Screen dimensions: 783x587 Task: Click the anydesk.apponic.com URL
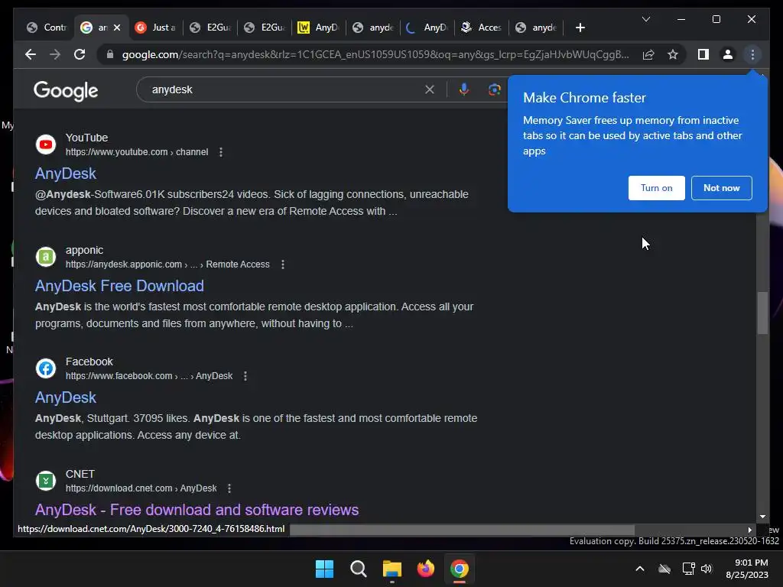(x=167, y=264)
